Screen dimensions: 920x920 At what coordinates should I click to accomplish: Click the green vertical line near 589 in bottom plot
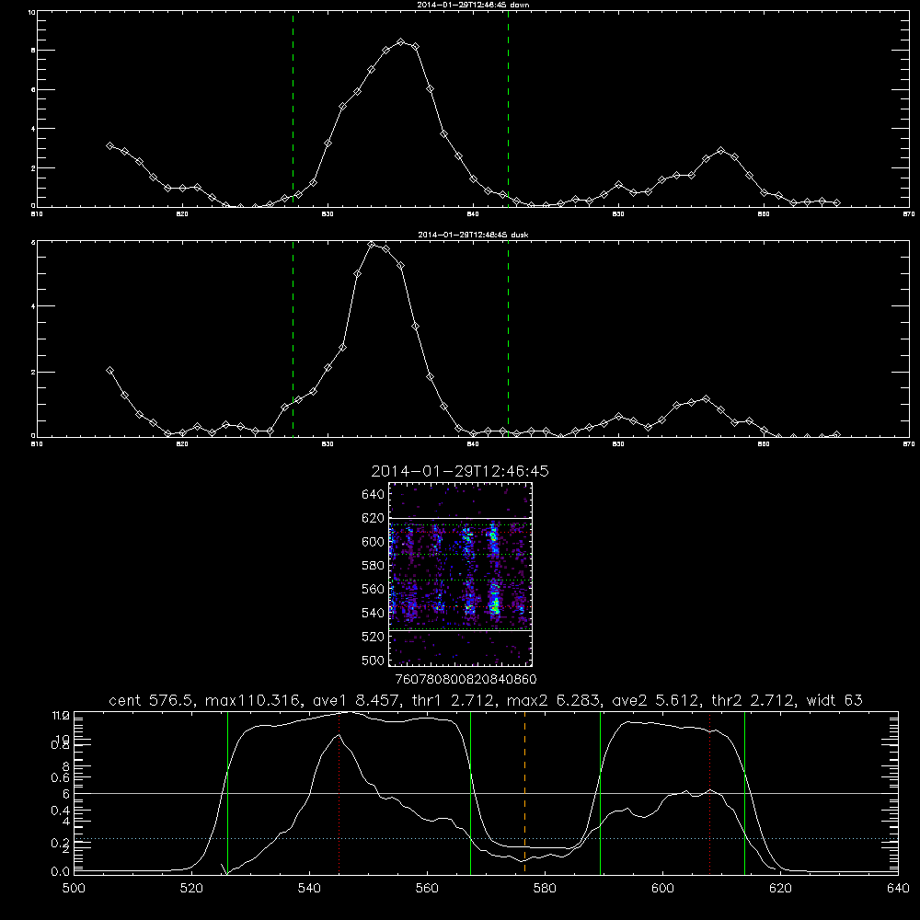point(600,792)
